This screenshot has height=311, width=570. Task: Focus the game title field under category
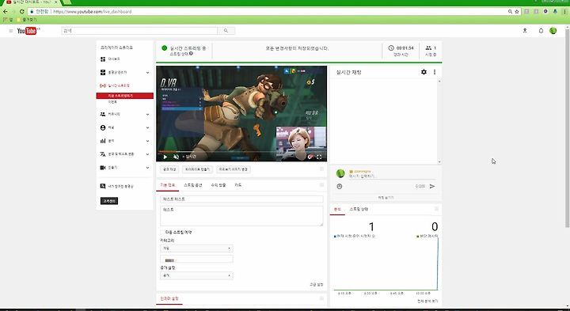[196, 259]
